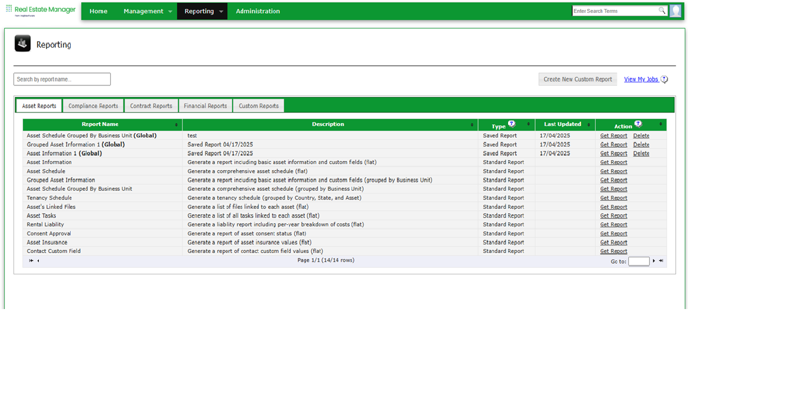Select the Tenancy Schedule report name

(x=49, y=198)
